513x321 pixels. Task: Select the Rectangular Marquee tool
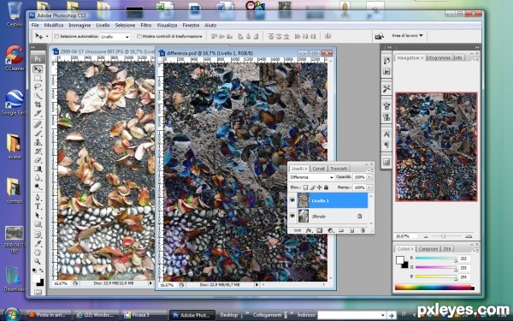click(x=38, y=78)
